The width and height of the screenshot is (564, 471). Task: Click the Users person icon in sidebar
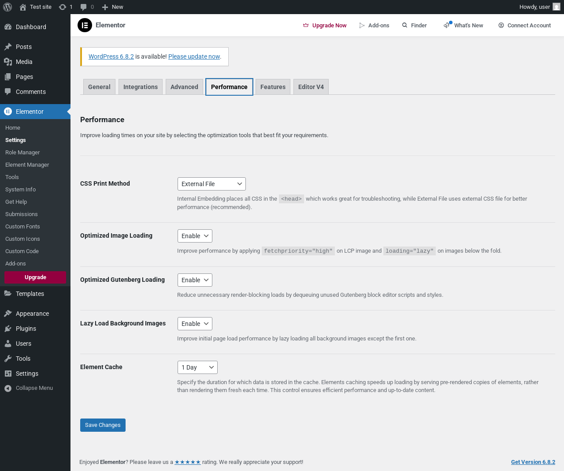(x=8, y=344)
